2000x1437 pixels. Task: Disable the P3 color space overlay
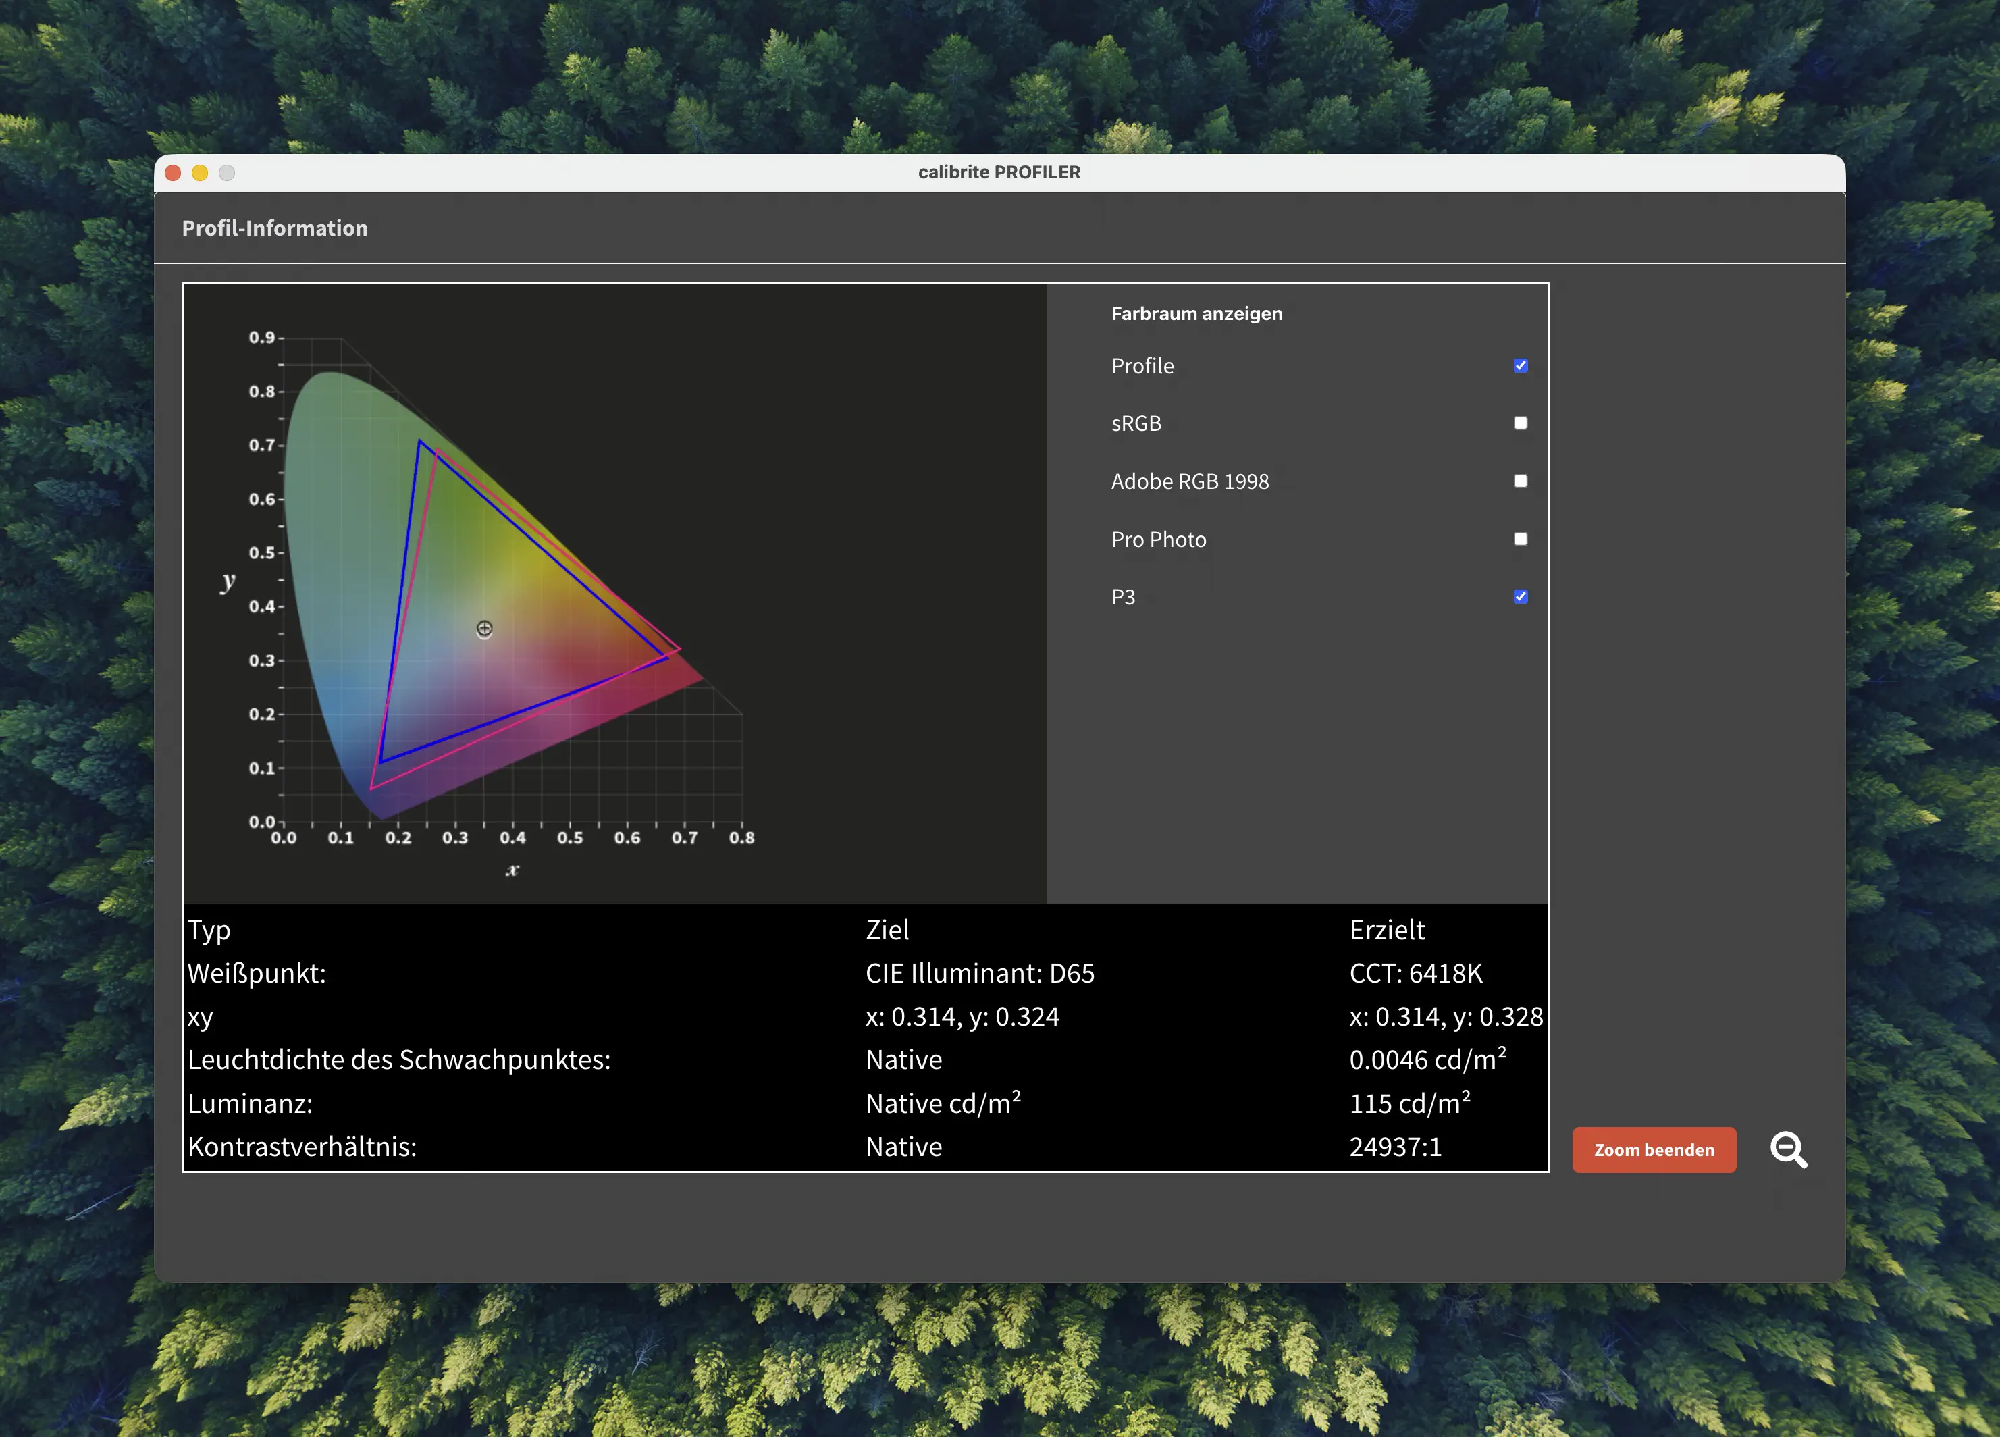[1519, 596]
